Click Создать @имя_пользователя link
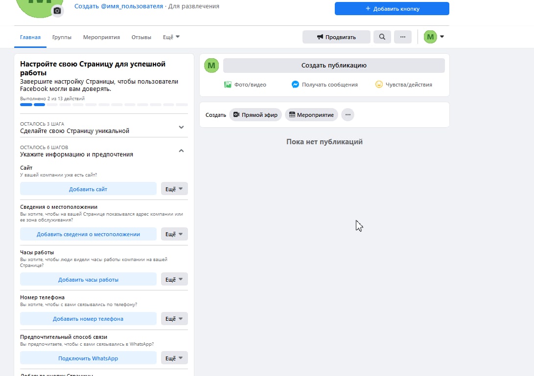534x376 pixels. tap(118, 6)
